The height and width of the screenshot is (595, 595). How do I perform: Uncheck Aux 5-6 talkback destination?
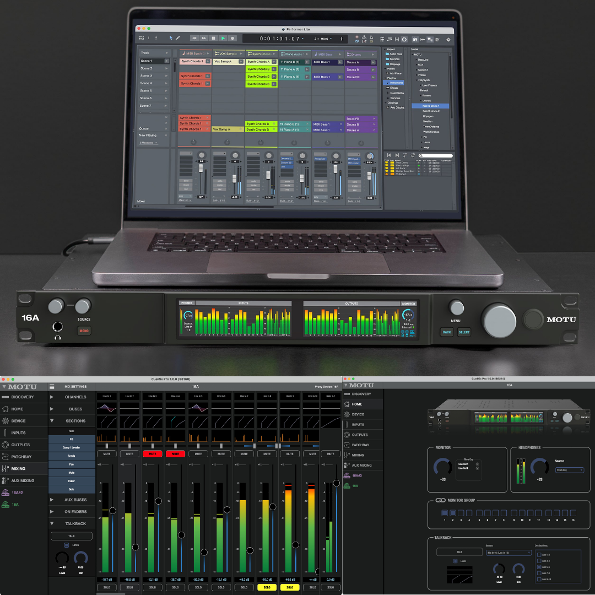(x=539, y=567)
